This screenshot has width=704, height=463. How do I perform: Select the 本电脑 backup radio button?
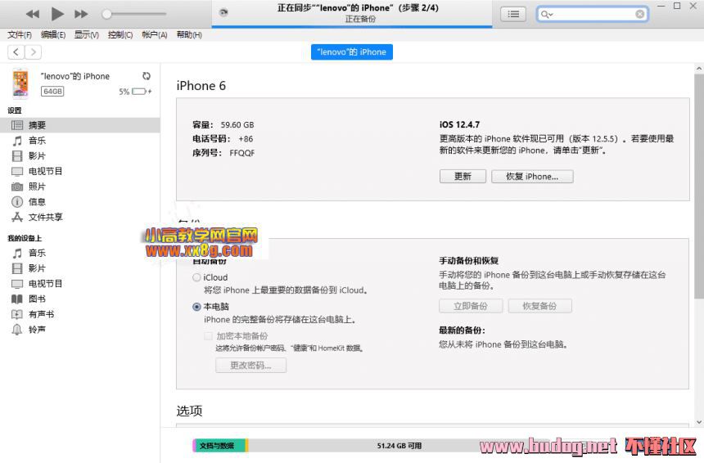pyautogui.click(x=196, y=307)
